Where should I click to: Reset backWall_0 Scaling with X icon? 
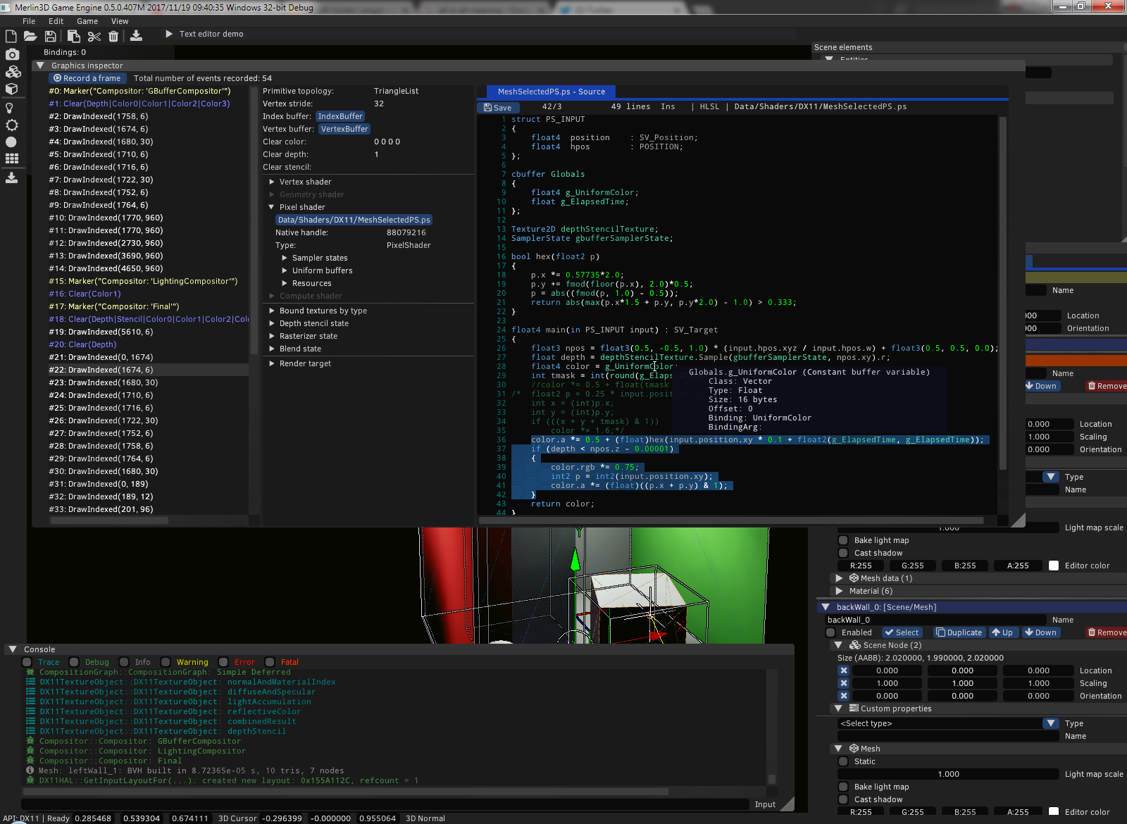[844, 683]
